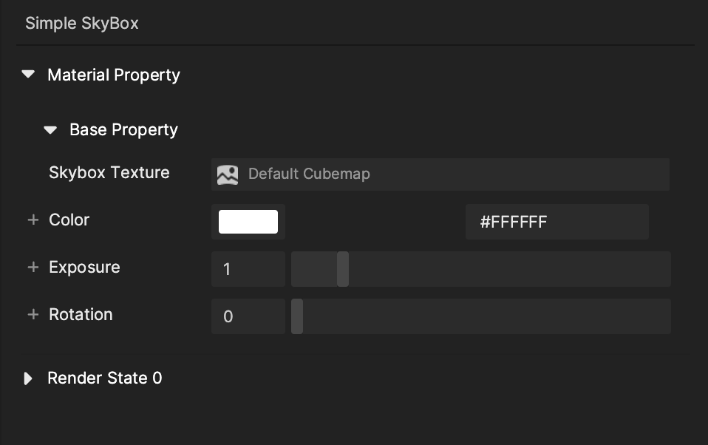708x445 pixels.
Task: Click the Simple SkyBox header
Action: (x=81, y=23)
